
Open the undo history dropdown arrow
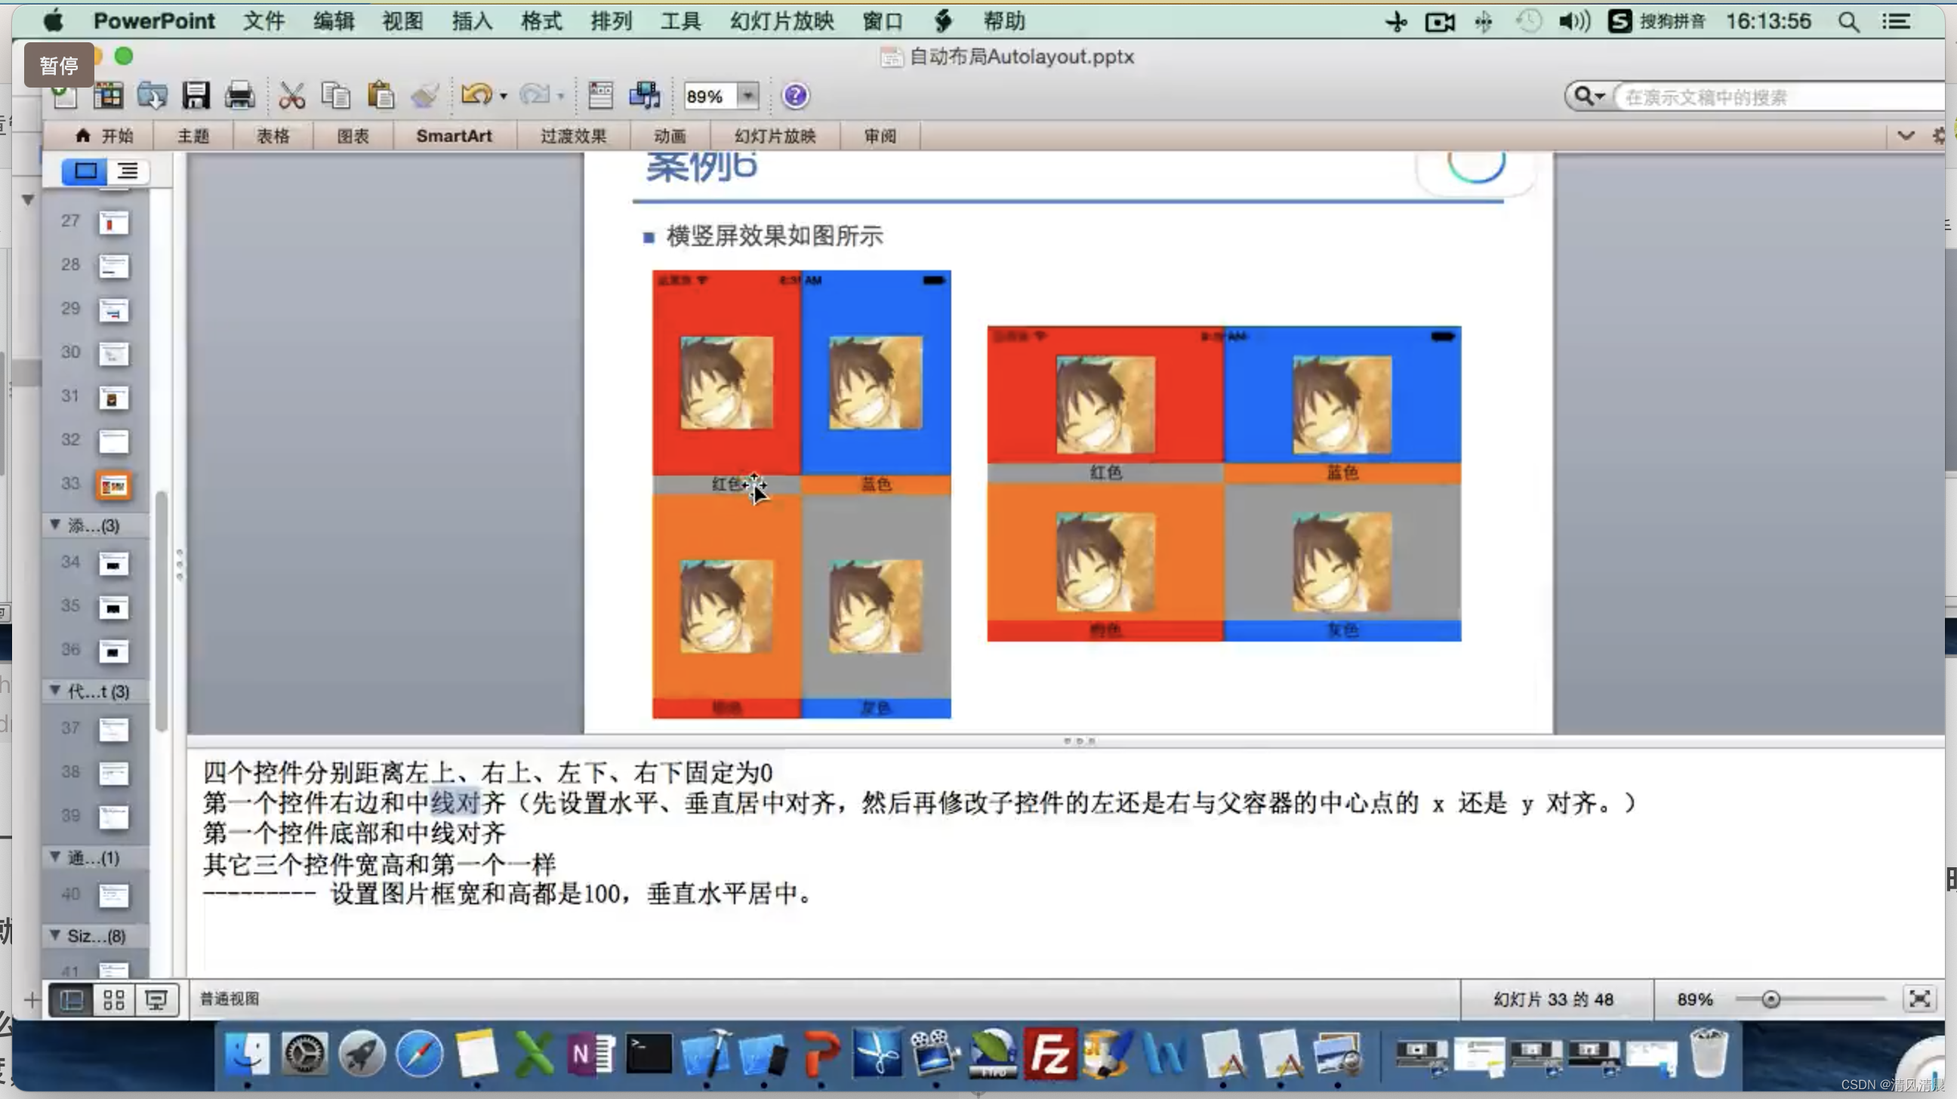(x=503, y=96)
